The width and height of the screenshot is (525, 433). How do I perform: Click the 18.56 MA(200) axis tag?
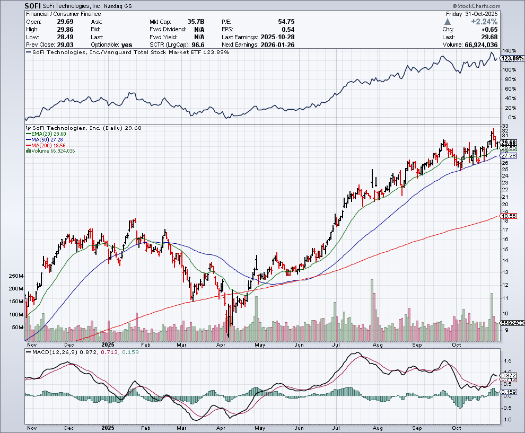tap(508, 216)
